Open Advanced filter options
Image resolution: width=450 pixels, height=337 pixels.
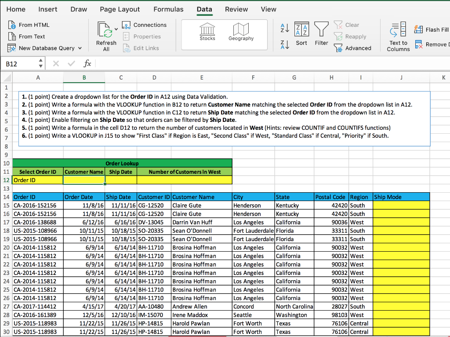(x=353, y=48)
